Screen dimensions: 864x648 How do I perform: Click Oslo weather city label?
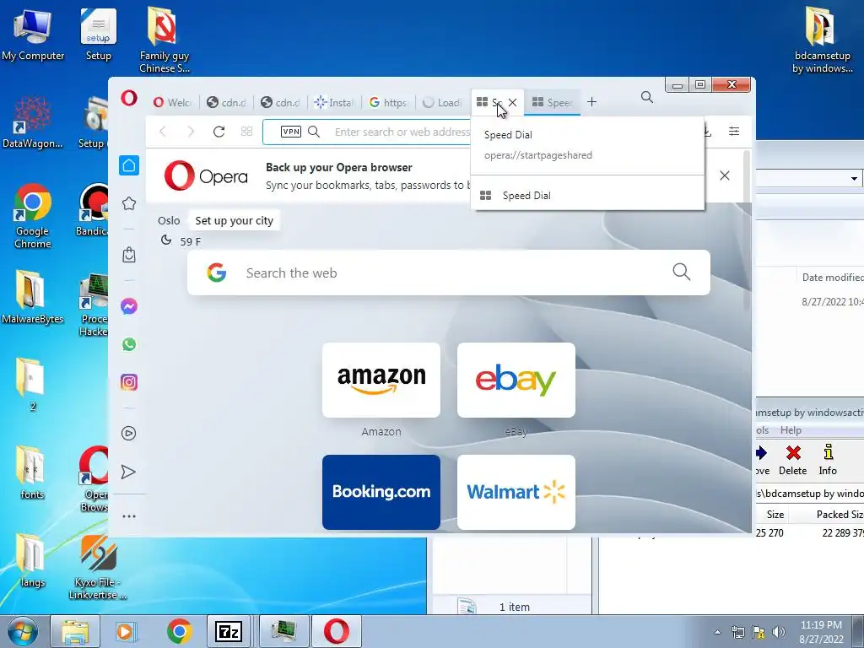tap(169, 220)
